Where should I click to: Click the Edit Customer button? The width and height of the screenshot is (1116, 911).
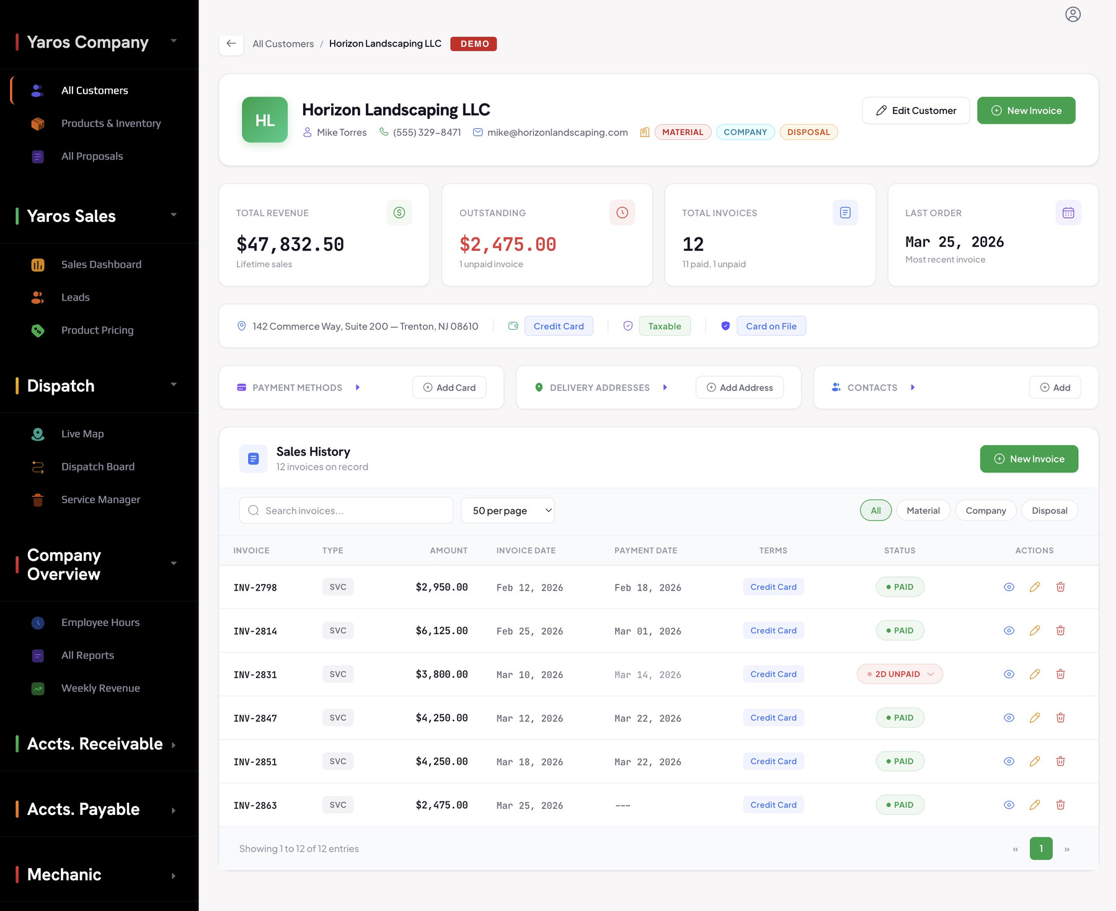[915, 110]
